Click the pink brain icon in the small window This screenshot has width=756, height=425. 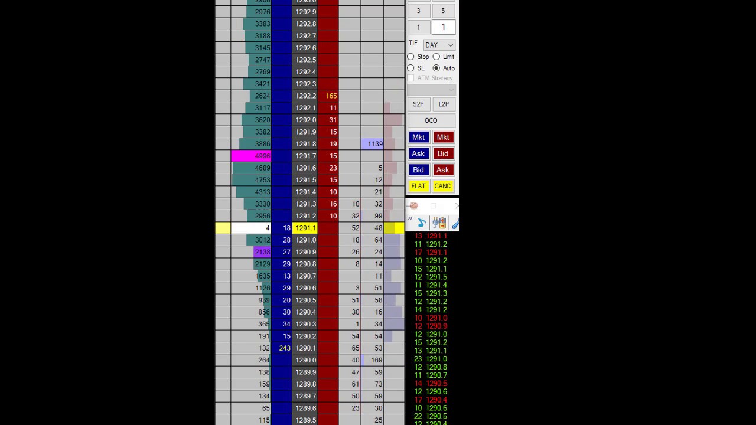pyautogui.click(x=413, y=205)
